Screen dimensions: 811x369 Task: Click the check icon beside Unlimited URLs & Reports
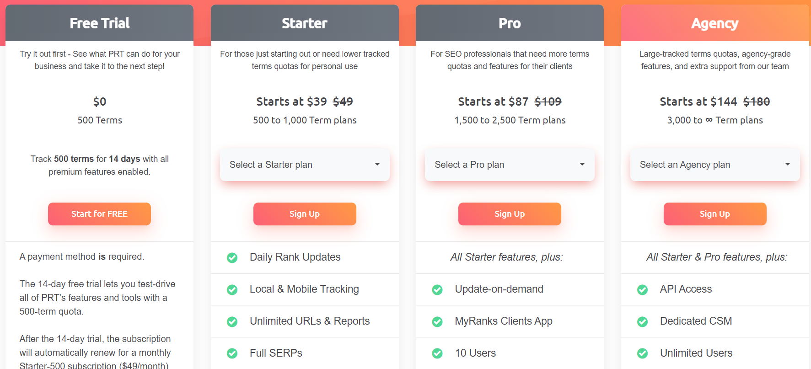click(232, 321)
